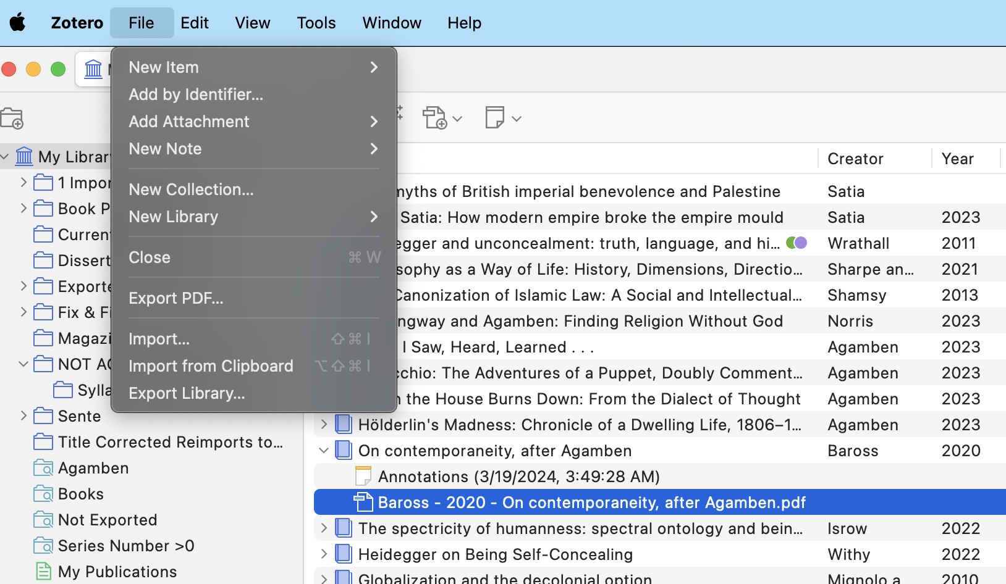Open the Edit menu
Viewport: 1006px width, 584px height.
pos(195,23)
